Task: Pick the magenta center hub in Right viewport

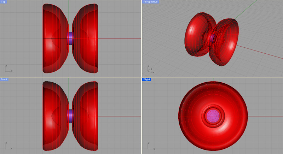Action: coord(213,116)
